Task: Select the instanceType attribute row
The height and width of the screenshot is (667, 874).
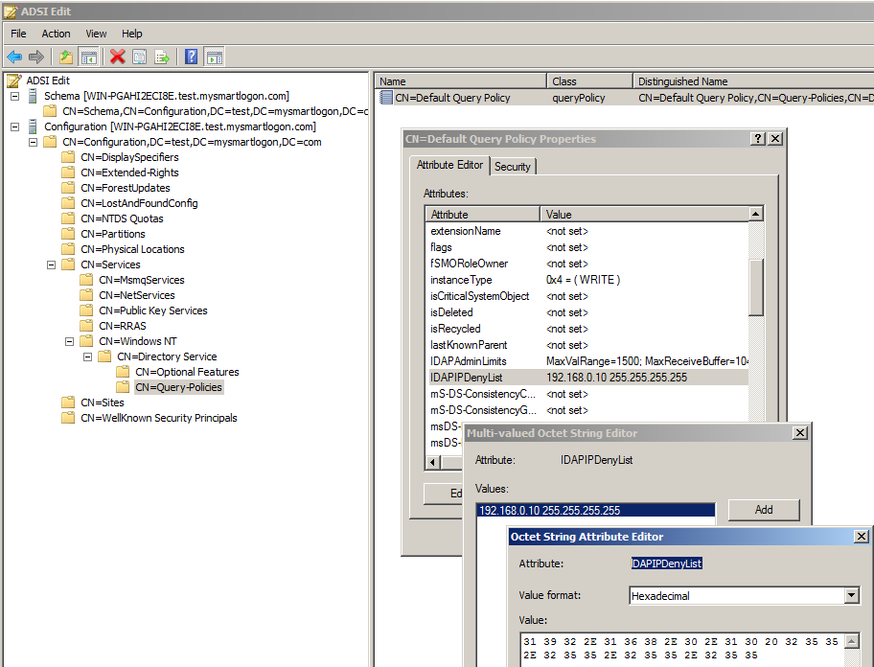Action: (588, 280)
